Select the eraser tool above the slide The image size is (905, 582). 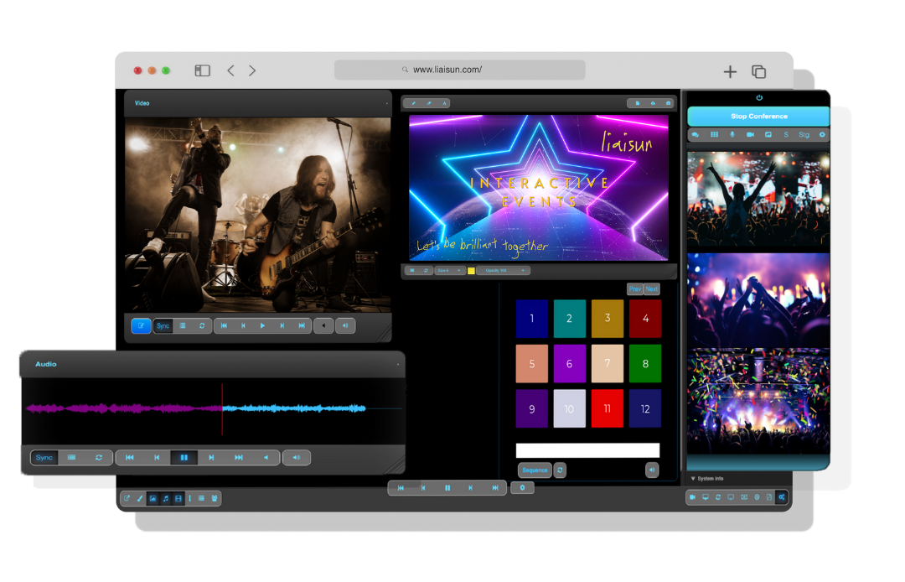[x=429, y=103]
